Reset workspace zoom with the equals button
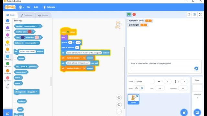Viewport: 207px width, 116px height. tap(119, 111)
